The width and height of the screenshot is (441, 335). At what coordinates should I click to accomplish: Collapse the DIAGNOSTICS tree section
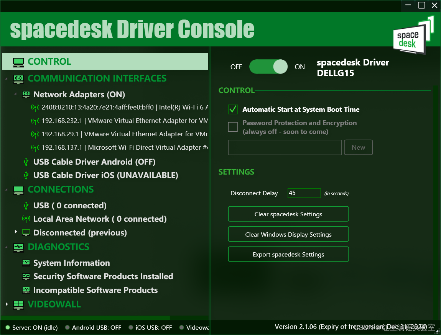point(7,247)
